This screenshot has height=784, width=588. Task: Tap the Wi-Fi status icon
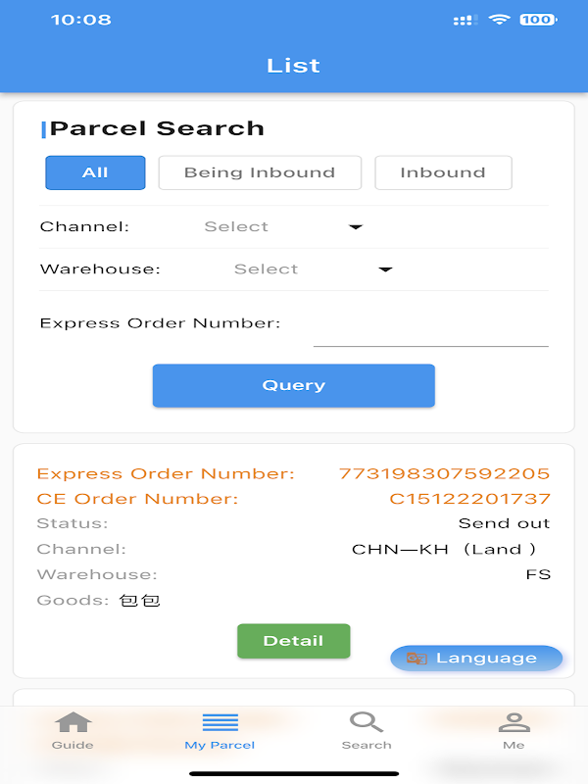[500, 20]
